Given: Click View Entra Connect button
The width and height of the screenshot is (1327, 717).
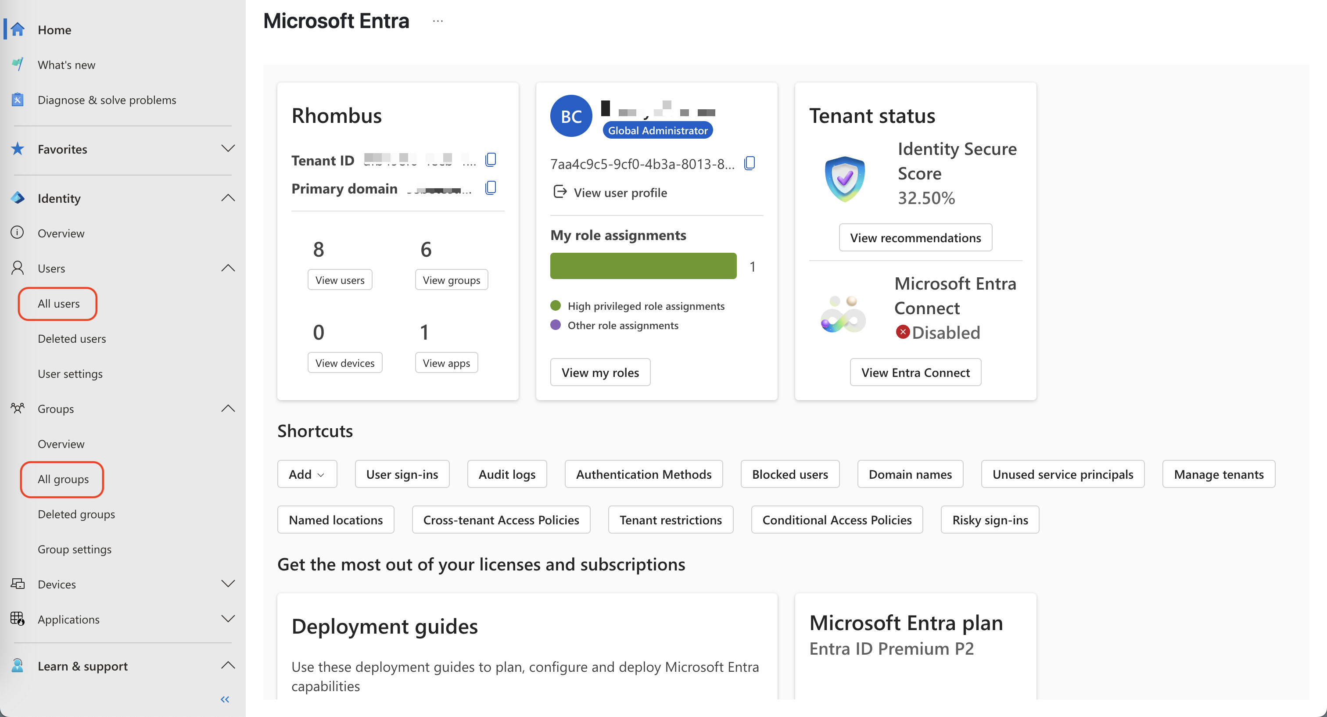Looking at the screenshot, I should (x=915, y=372).
